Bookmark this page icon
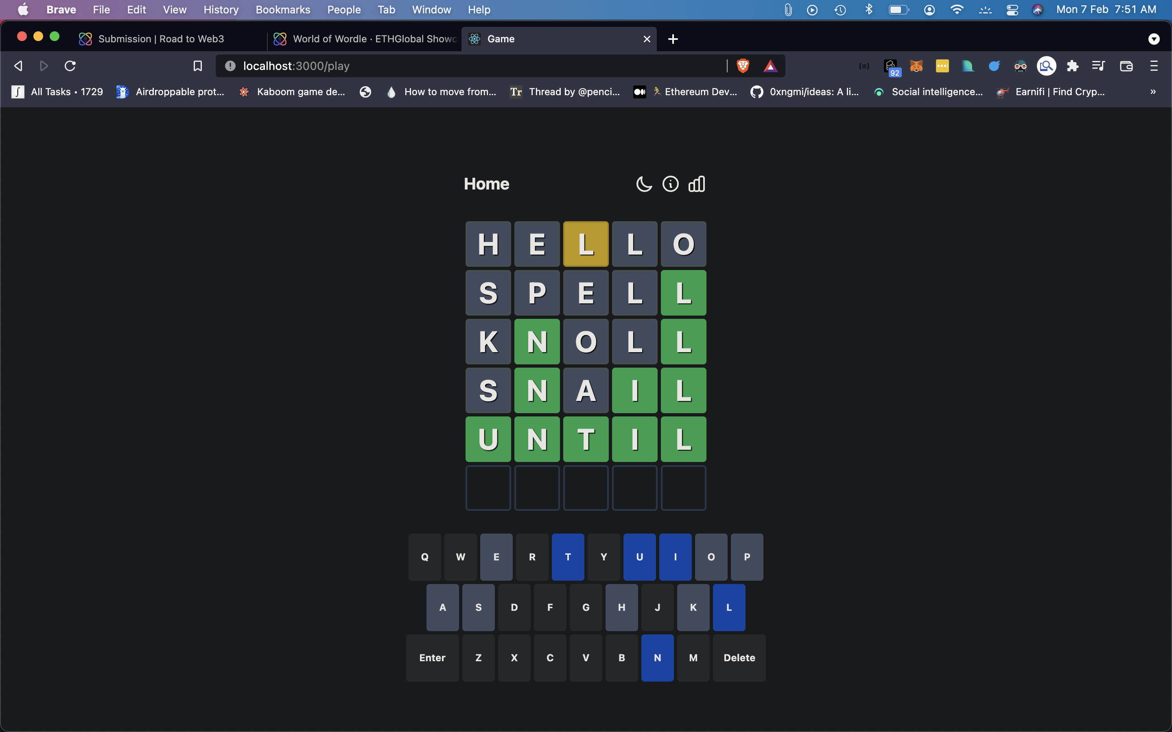This screenshot has width=1172, height=732. (198, 66)
